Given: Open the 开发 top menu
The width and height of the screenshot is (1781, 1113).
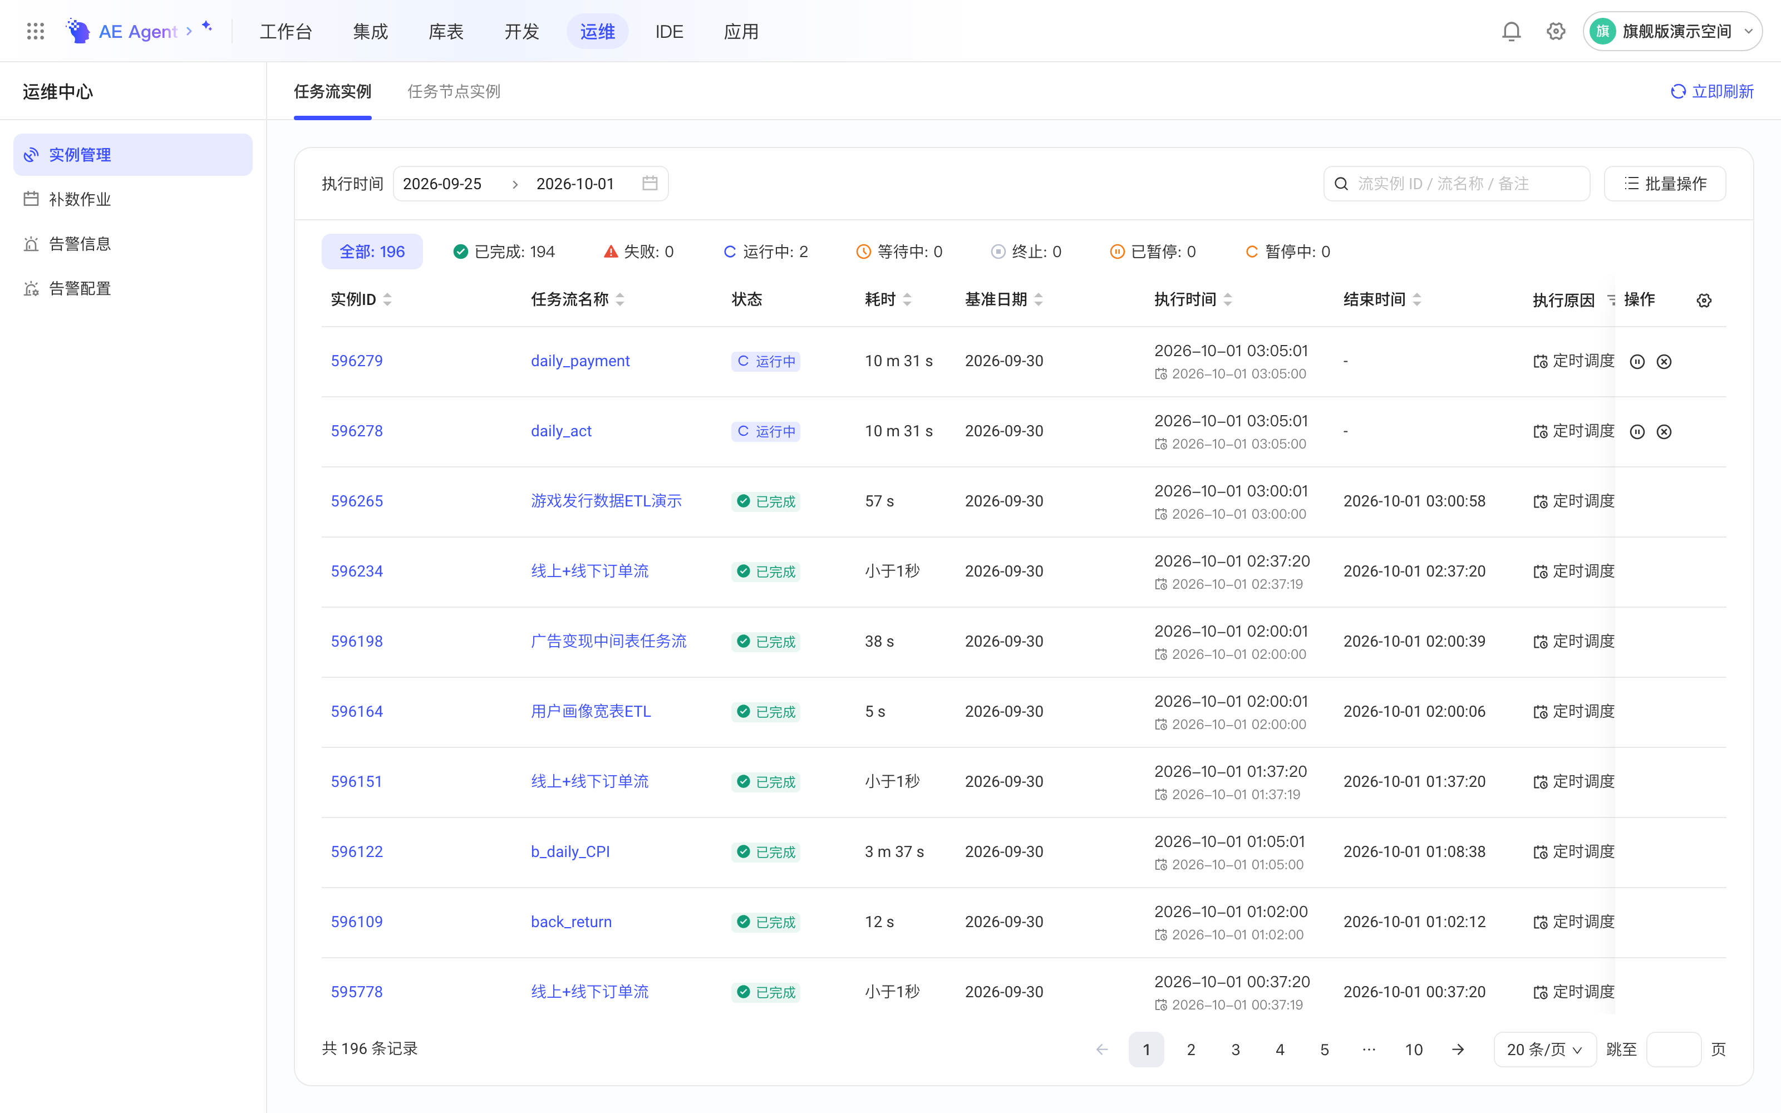Looking at the screenshot, I should 522,31.
